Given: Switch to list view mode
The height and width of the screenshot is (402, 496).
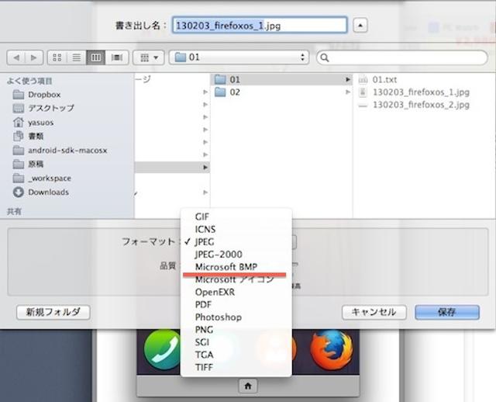Looking at the screenshot, I should [77, 57].
